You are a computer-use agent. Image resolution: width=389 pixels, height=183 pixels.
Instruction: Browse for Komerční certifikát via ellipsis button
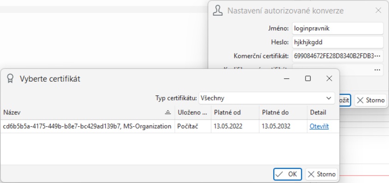point(377,56)
